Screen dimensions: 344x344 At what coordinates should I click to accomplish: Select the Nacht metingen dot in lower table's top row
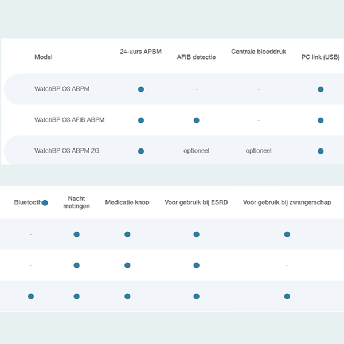[77, 234]
